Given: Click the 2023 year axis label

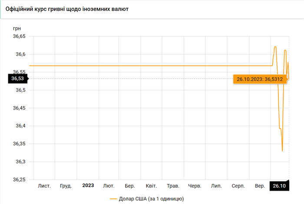Looking at the screenshot, I should coord(88,185).
